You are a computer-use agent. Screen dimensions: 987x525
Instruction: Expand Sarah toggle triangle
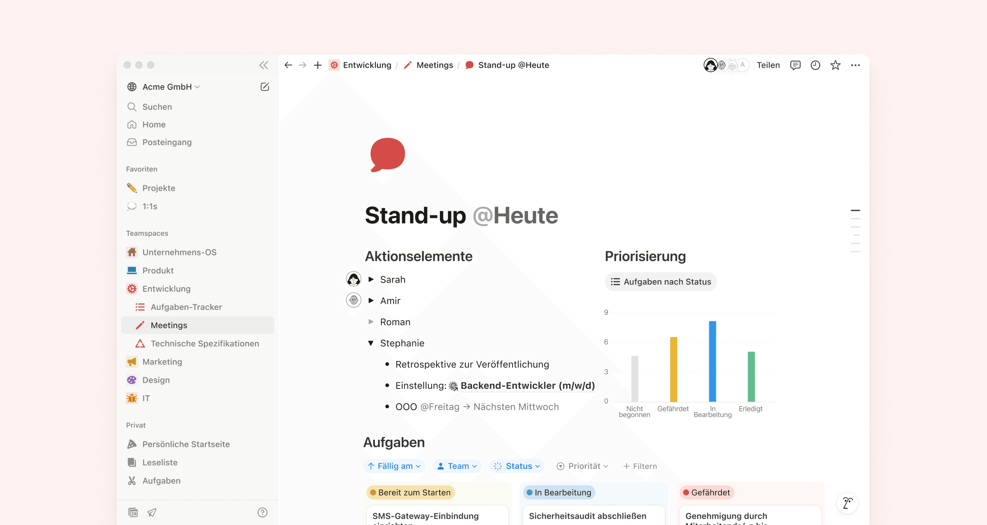click(x=371, y=279)
